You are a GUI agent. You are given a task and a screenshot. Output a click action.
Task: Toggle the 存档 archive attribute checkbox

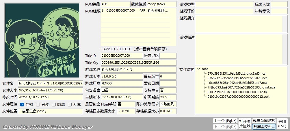(x=22, y=104)
